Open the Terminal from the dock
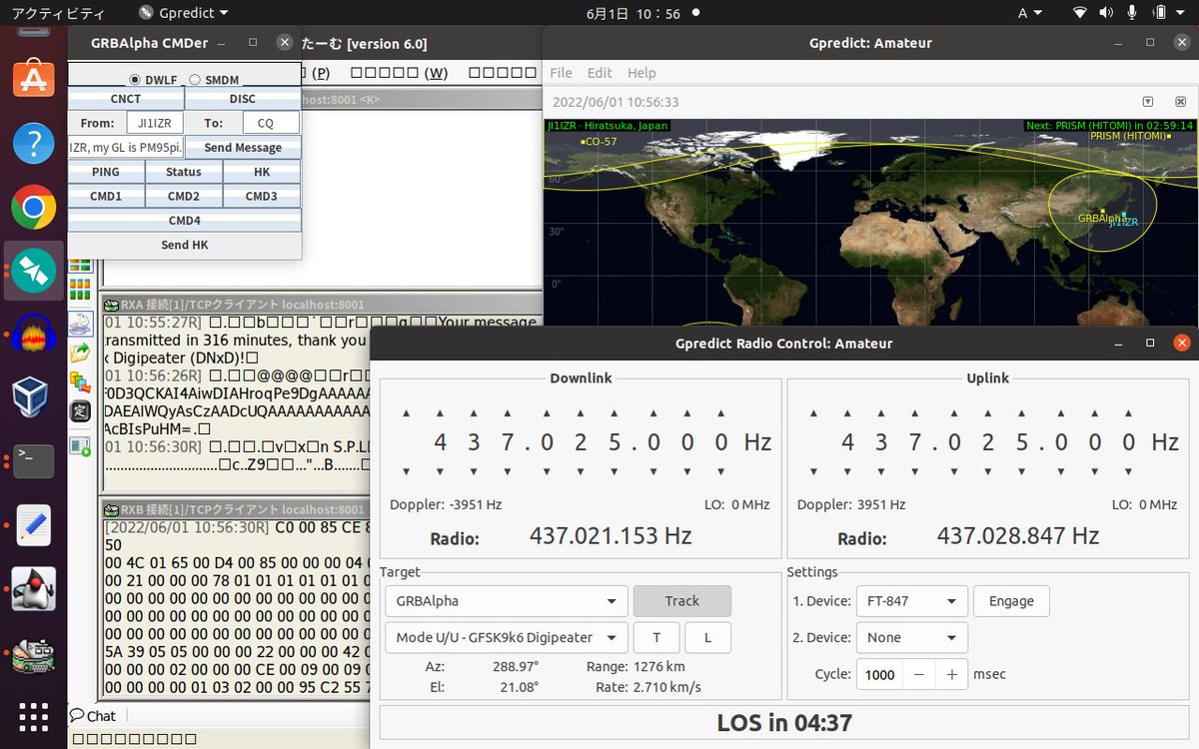 point(33,459)
